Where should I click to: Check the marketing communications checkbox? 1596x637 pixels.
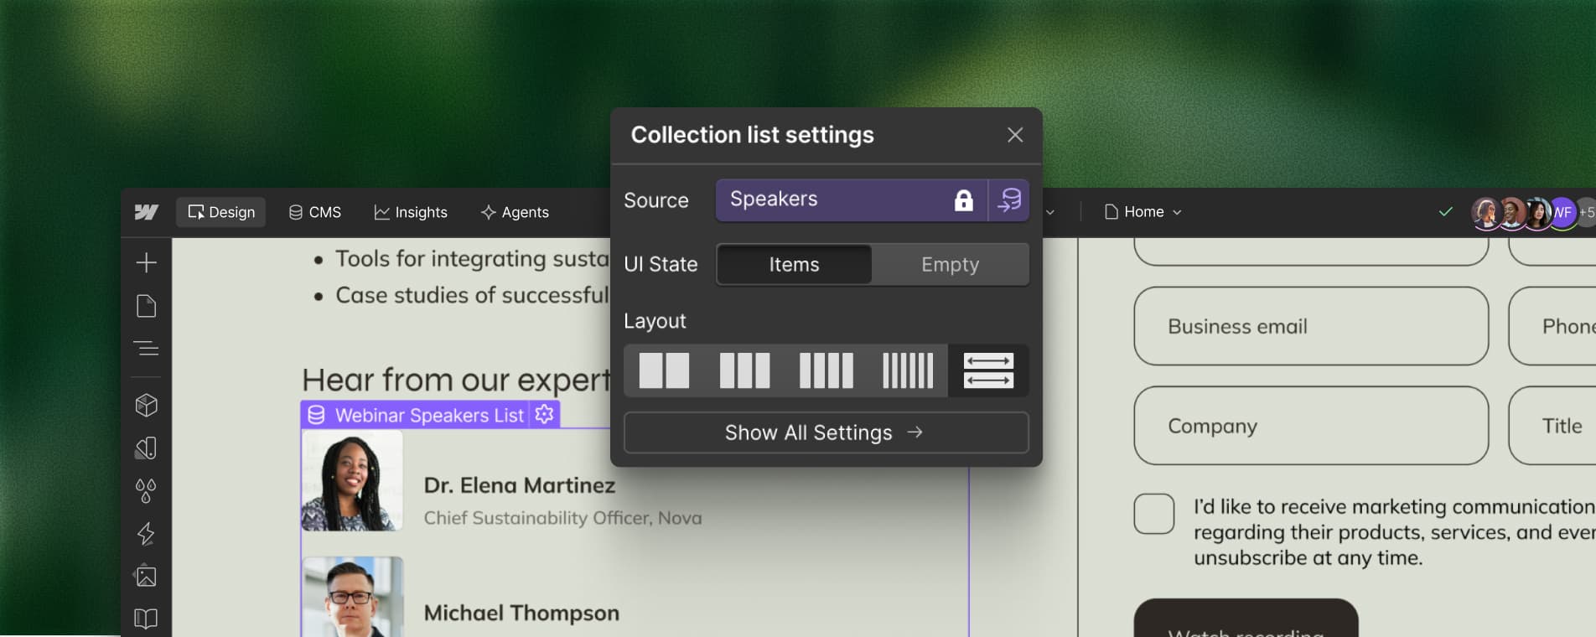(x=1154, y=514)
